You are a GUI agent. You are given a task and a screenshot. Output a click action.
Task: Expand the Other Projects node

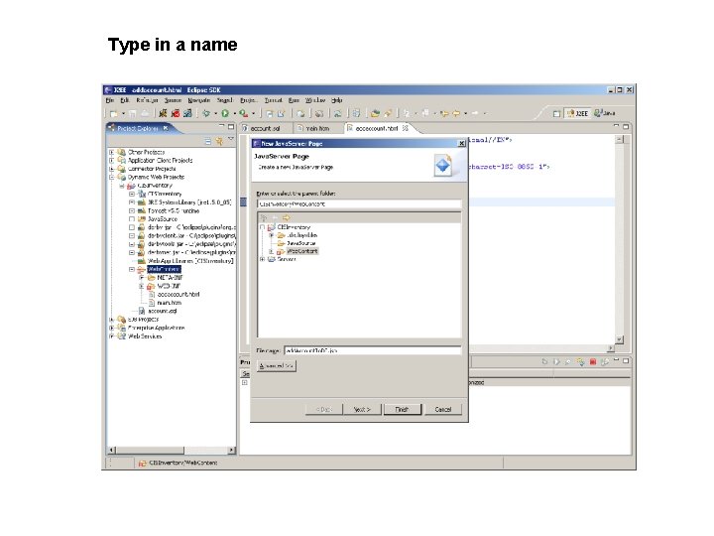[111, 152]
